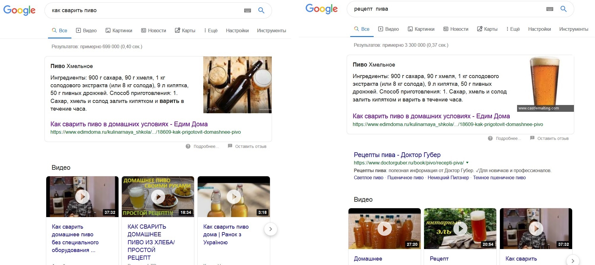Image resolution: width=595 pixels, height=265 pixels.
Task: Open the on-screen keyboard in the left search bar
Action: (247, 10)
